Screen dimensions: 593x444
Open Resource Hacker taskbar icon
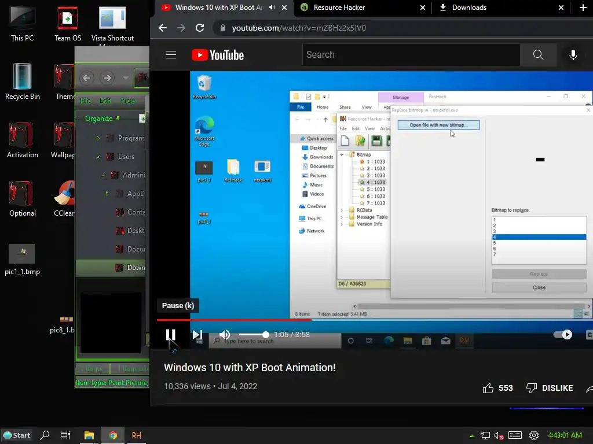pos(137,435)
